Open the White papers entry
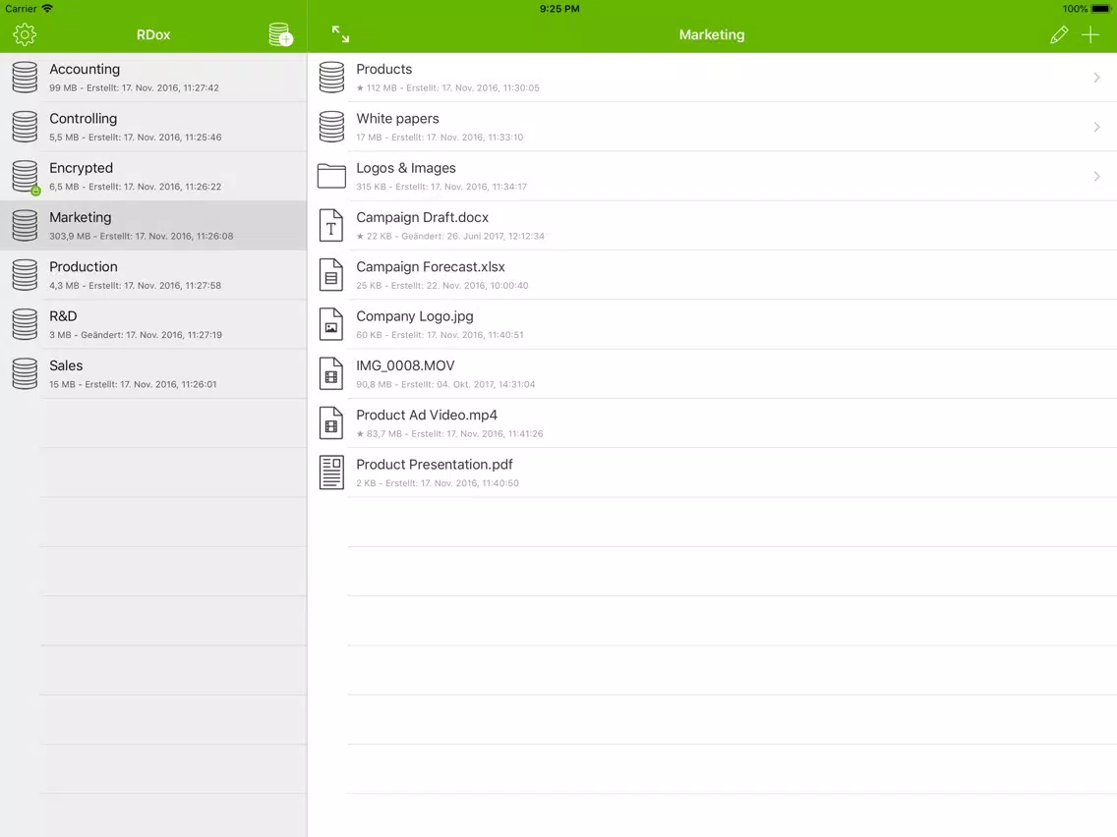 point(712,127)
